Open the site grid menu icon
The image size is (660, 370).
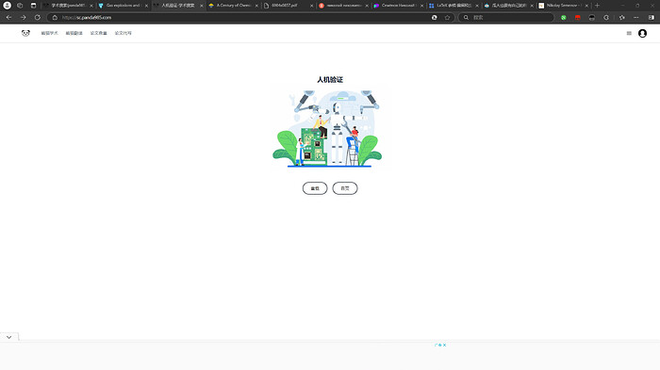click(x=629, y=33)
